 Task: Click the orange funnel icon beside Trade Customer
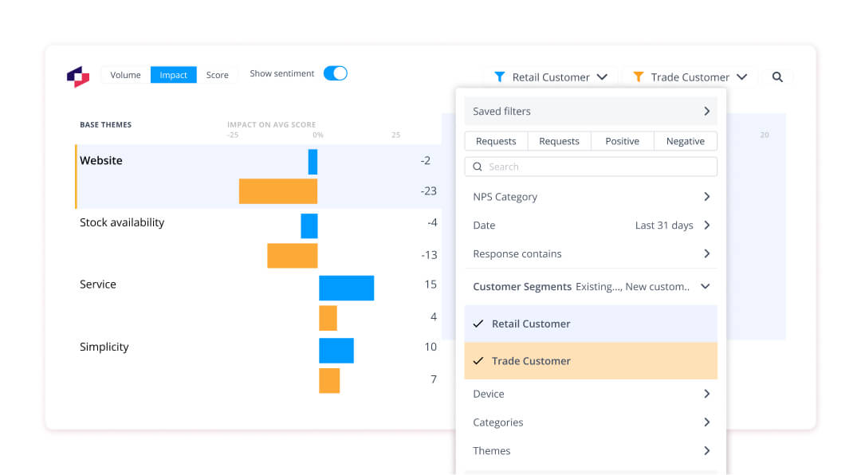tap(639, 77)
